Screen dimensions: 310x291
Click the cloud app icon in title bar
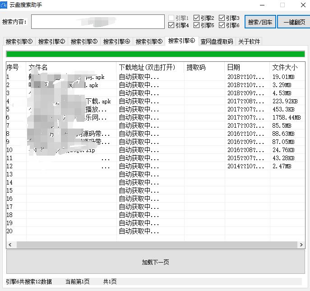(4, 5)
